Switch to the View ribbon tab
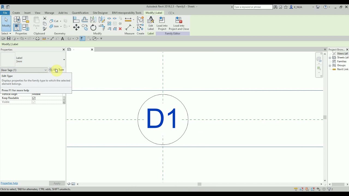349x196 pixels. (38, 13)
